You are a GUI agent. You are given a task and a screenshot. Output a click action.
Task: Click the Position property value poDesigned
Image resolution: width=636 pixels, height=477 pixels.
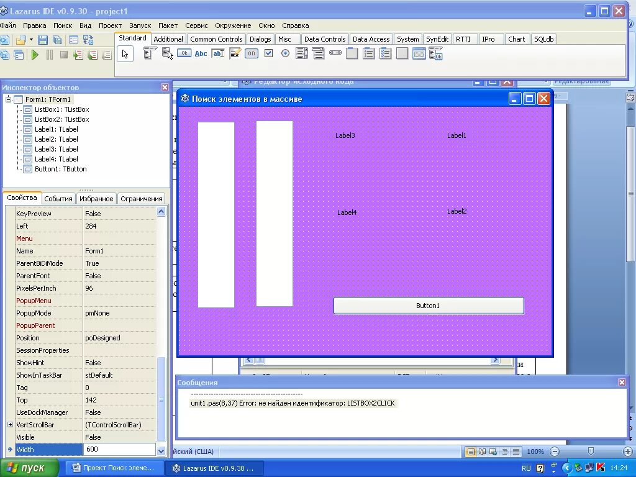pyautogui.click(x=119, y=338)
